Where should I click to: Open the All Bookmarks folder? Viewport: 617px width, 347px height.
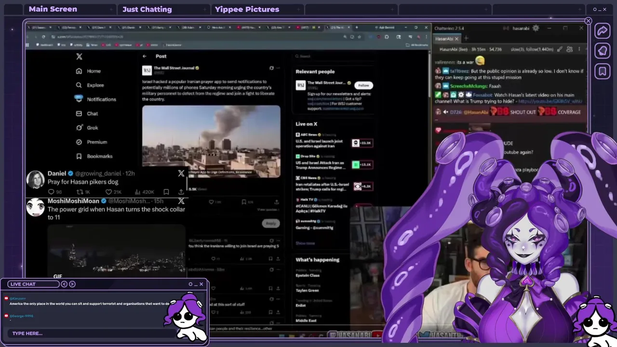[x=417, y=45]
